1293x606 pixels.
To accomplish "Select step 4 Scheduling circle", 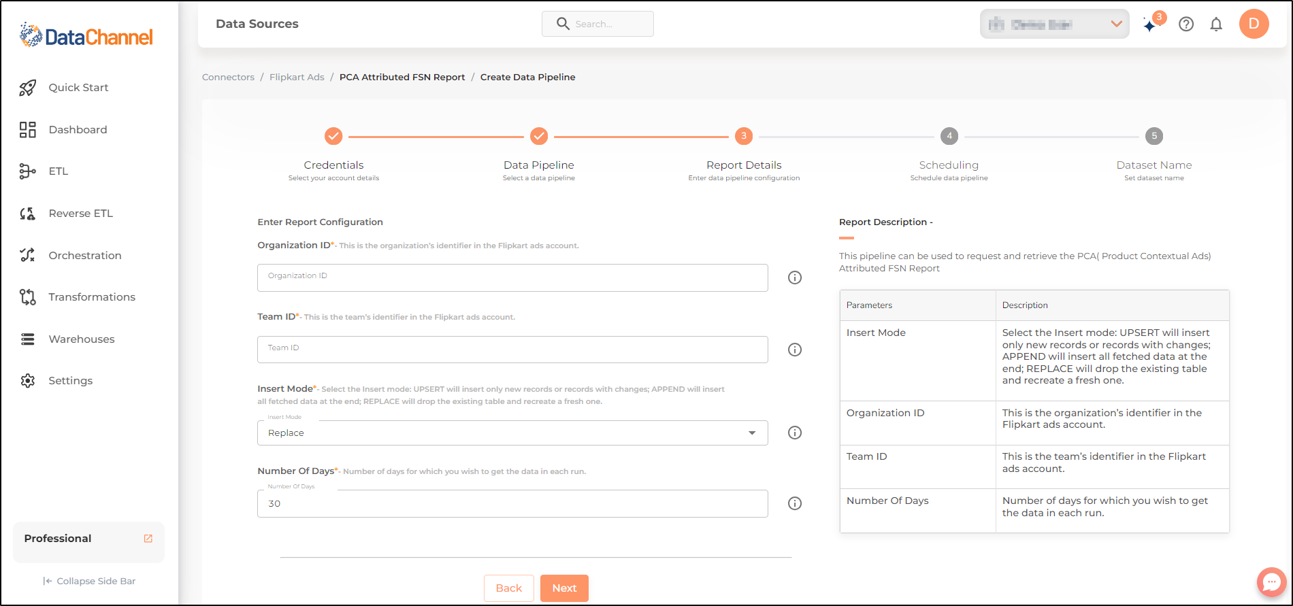I will (x=949, y=136).
